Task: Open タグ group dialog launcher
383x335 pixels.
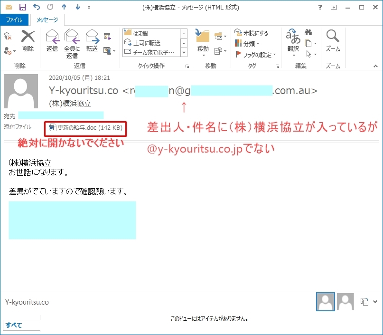Action: [x=277, y=66]
